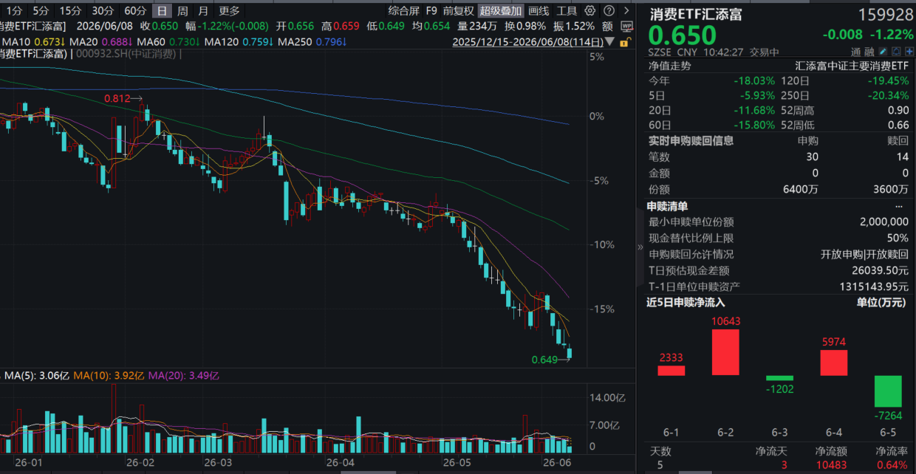Image resolution: width=916 pixels, height=474 pixels.
Task: Open the 更多 period options menu
Action: (230, 11)
